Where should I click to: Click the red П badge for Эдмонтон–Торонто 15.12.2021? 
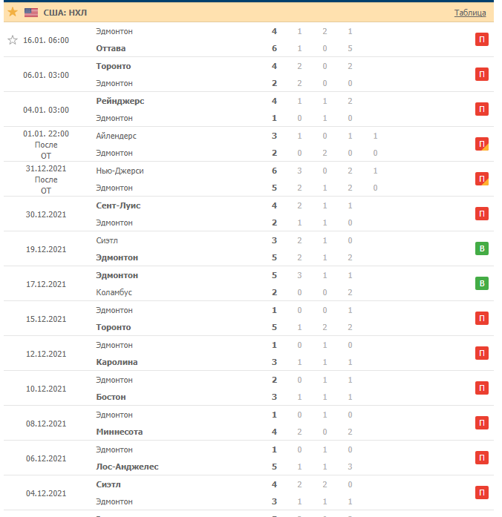[481, 318]
